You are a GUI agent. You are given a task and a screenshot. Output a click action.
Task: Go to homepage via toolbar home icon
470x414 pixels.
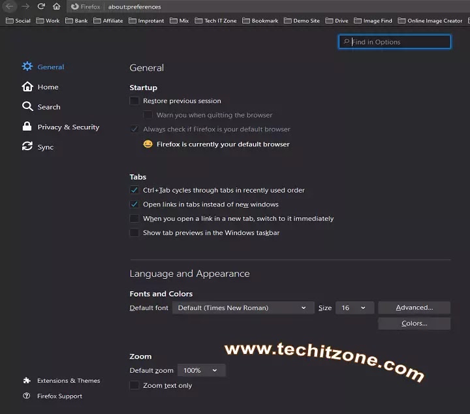56,7
